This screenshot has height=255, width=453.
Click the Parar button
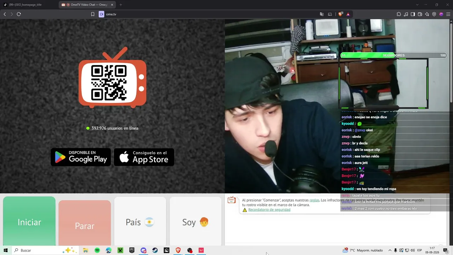point(85,223)
